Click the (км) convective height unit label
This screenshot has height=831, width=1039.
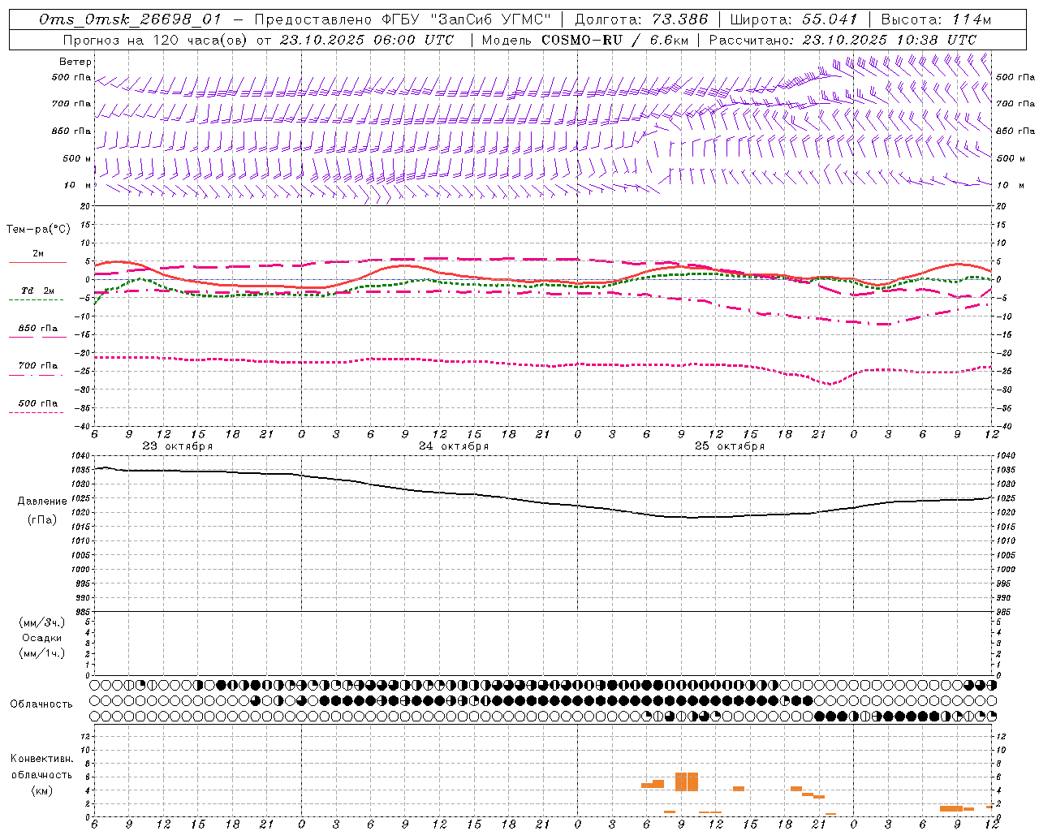click(x=42, y=790)
